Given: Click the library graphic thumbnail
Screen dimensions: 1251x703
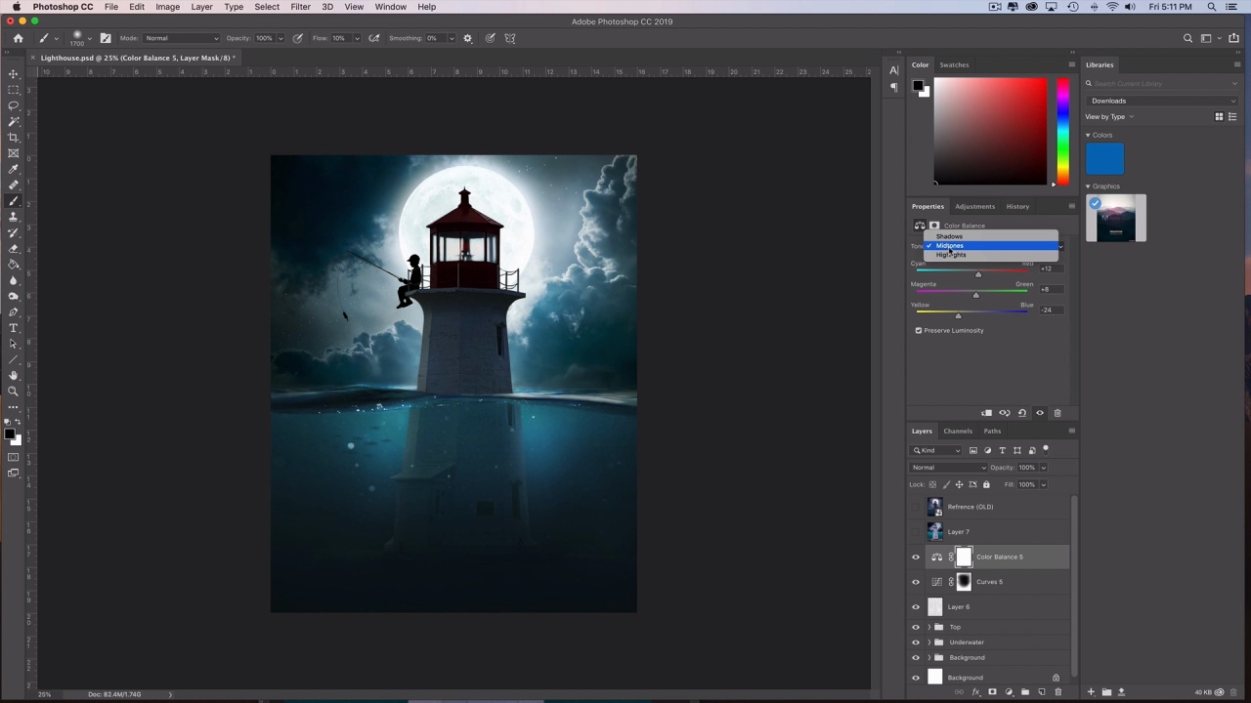Looking at the screenshot, I should (x=1115, y=219).
